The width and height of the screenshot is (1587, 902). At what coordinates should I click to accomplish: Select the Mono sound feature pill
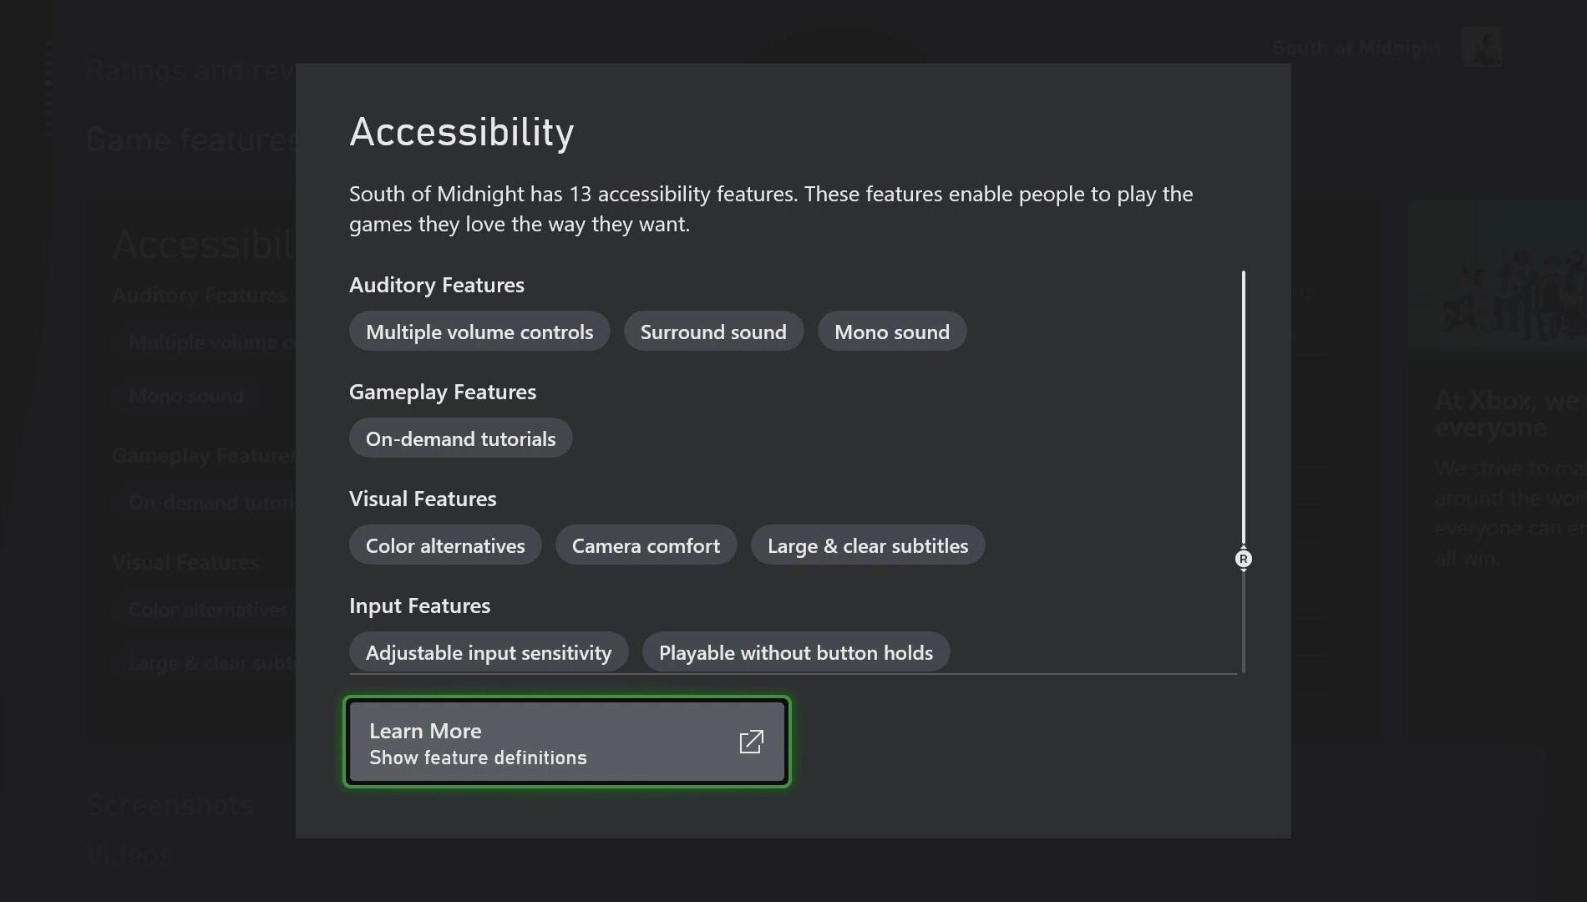(x=890, y=331)
